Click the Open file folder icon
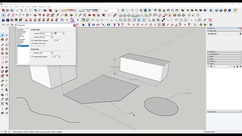The height and width of the screenshot is (136, 242). [x=8, y=11]
